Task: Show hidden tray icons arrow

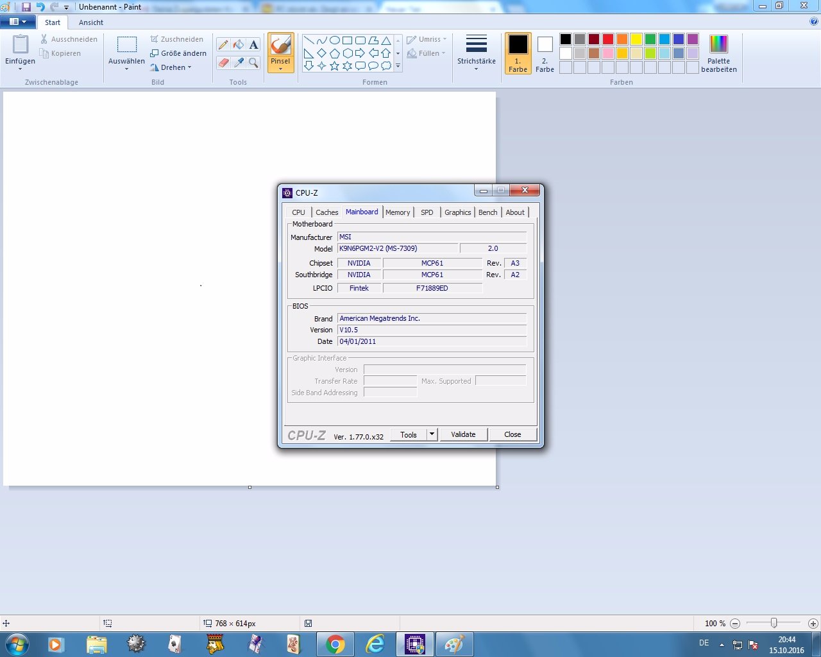Action: pyautogui.click(x=722, y=644)
